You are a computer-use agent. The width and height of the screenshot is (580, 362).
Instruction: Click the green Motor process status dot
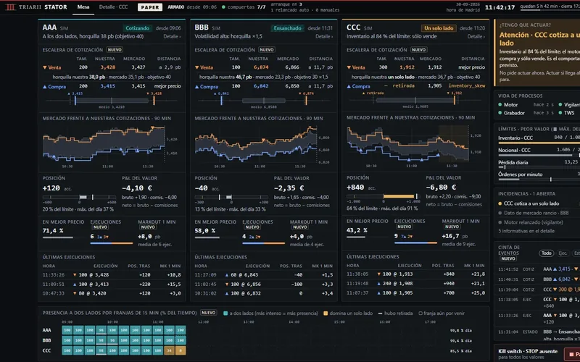[500, 105]
